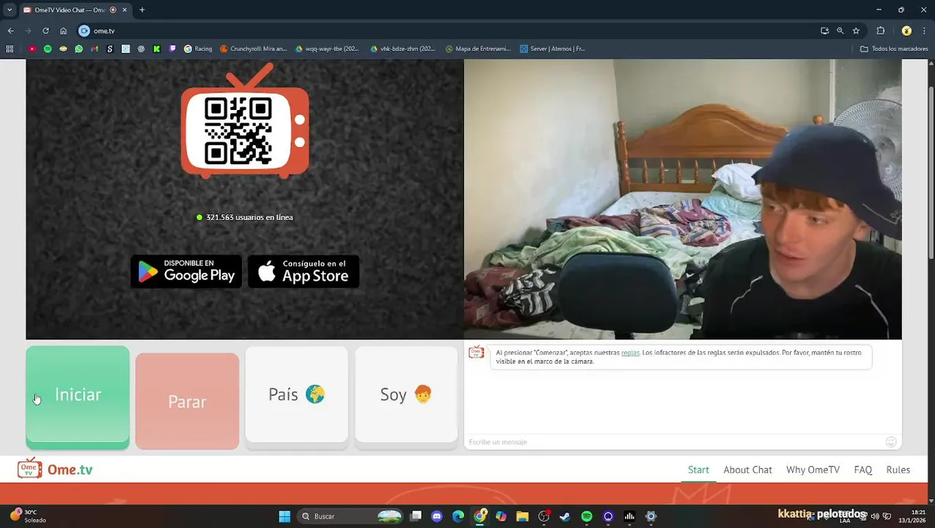Open the Gmail bookmark
935x528 pixels.
tap(95, 48)
